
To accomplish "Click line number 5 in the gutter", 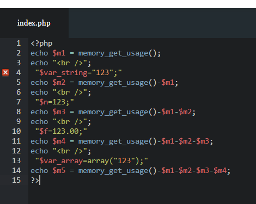I will pos(19,82).
